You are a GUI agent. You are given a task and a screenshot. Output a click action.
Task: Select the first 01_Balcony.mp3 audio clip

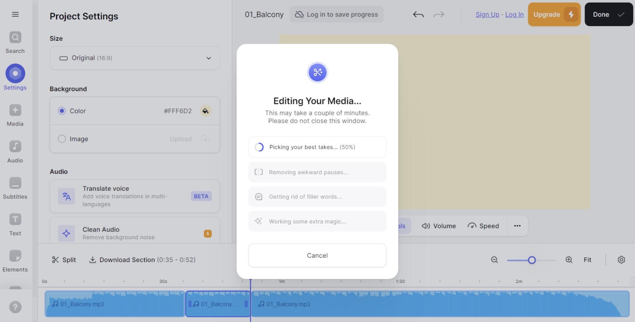115,304
